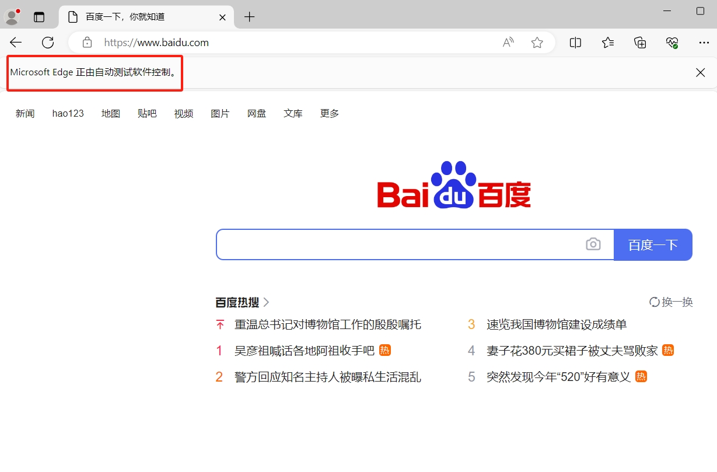Refresh the Baidu page
The image size is (717, 472).
[48, 43]
